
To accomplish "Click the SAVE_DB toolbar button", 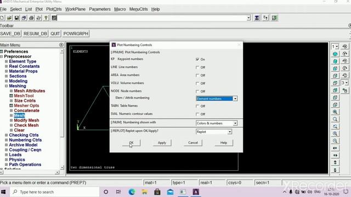I will pyautogui.click(x=10, y=34).
